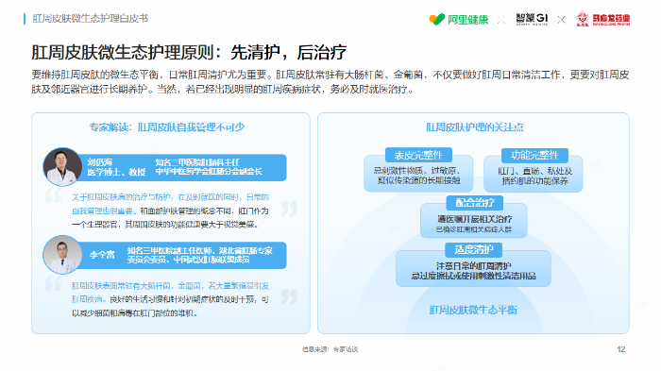The image size is (661, 371).
Task: Click the 智篆GI logo
Action: (532, 19)
